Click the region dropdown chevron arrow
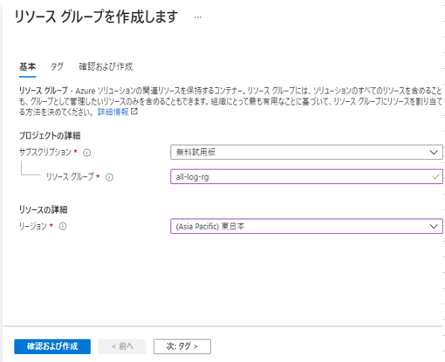445x362 pixels. point(434,226)
